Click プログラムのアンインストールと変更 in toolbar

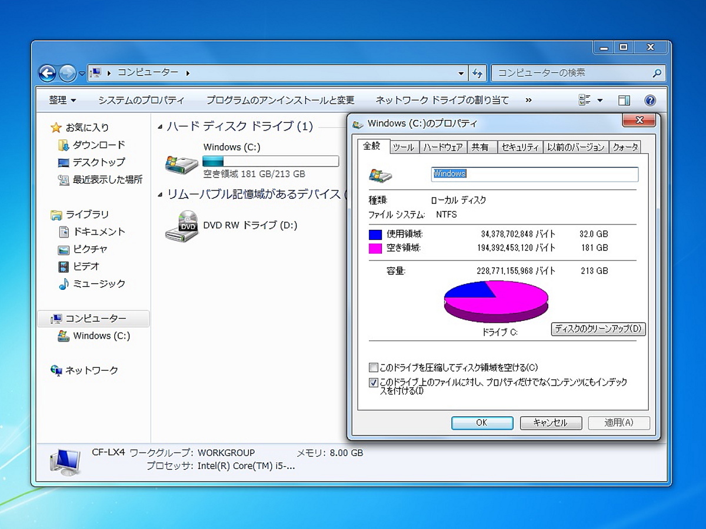pyautogui.click(x=280, y=101)
